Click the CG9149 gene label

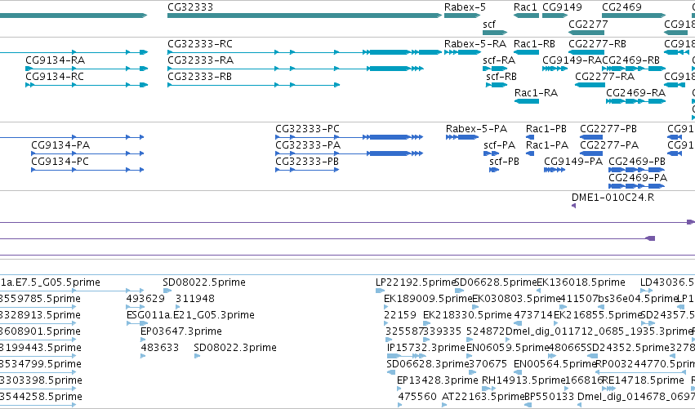click(562, 7)
